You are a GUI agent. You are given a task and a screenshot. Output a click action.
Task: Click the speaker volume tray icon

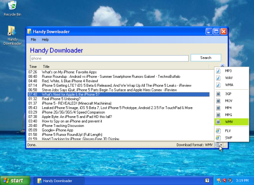[x=230, y=180]
